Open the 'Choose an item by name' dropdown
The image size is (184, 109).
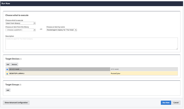click(x=62, y=30)
